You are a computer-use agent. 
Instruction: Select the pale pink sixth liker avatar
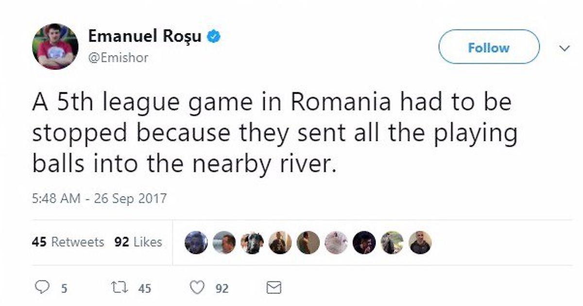(336, 242)
